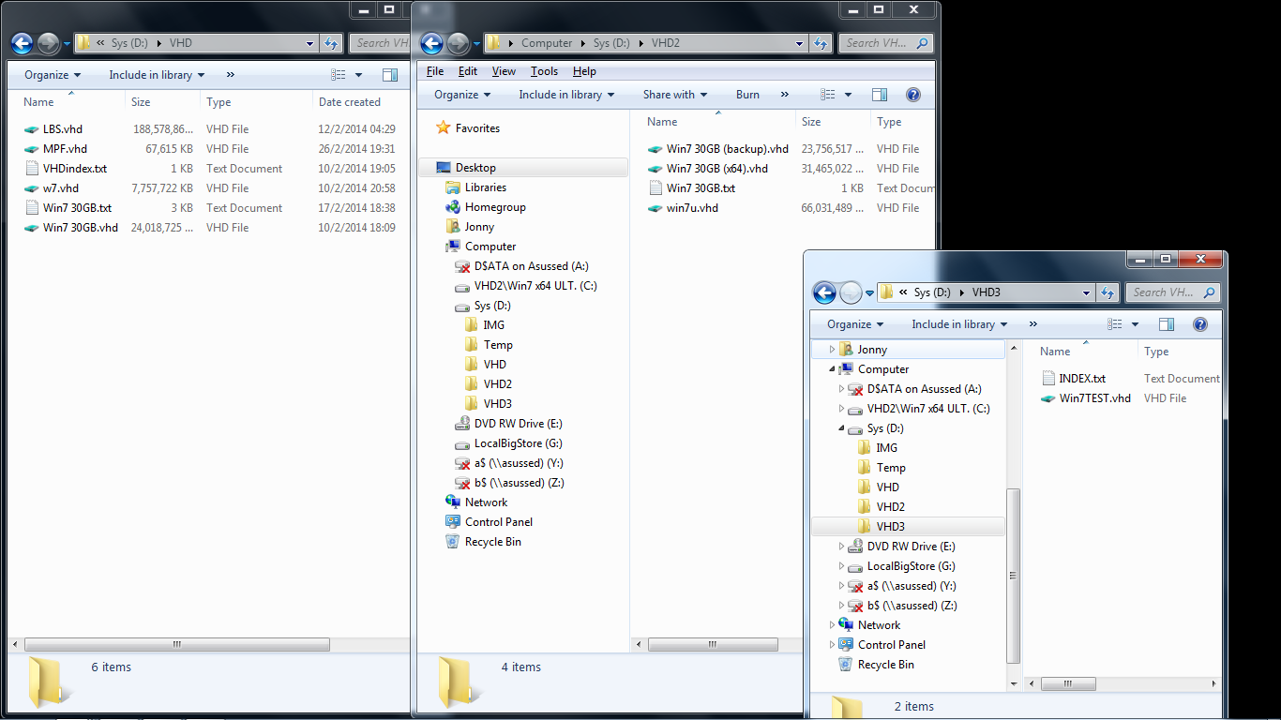The height and width of the screenshot is (720, 1281).
Task: Expand the Network node in VHD3 window
Action: click(x=832, y=625)
